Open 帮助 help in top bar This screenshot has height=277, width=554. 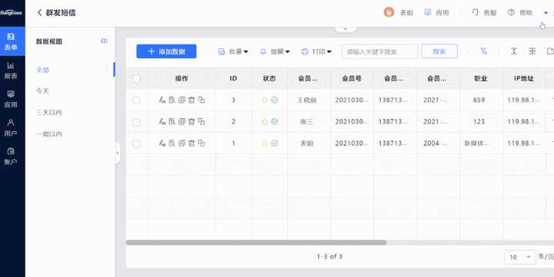pyautogui.click(x=520, y=13)
